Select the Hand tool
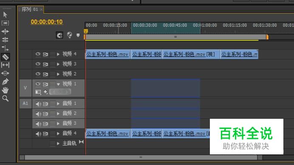 (x=5, y=90)
